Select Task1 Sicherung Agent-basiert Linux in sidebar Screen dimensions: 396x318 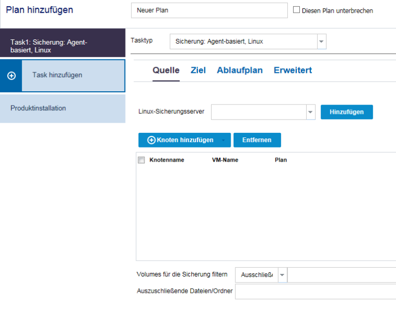pyautogui.click(x=62, y=46)
